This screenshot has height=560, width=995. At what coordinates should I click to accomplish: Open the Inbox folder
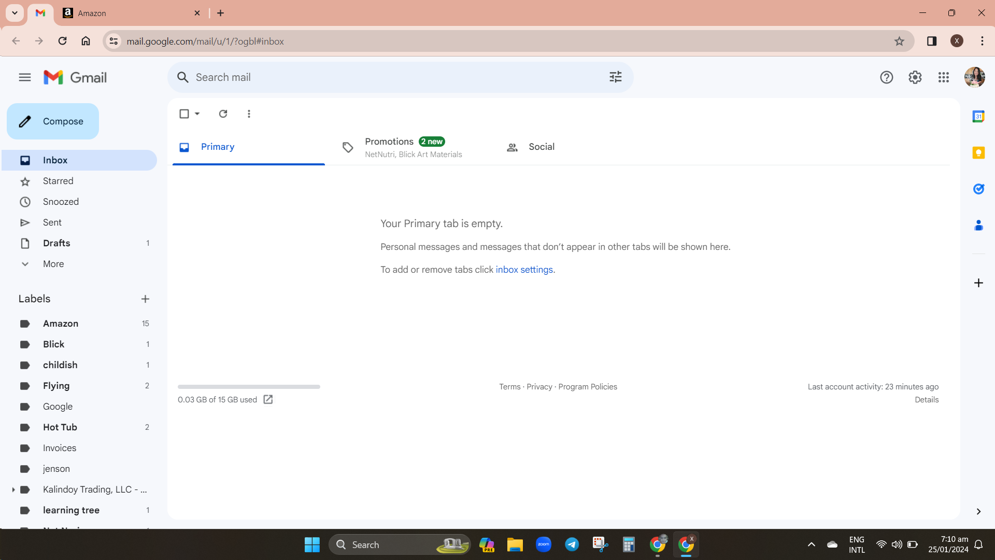click(79, 160)
